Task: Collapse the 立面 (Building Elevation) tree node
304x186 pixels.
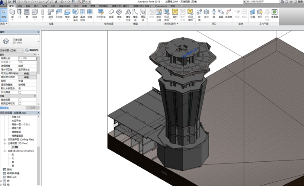Action: (x=4, y=151)
